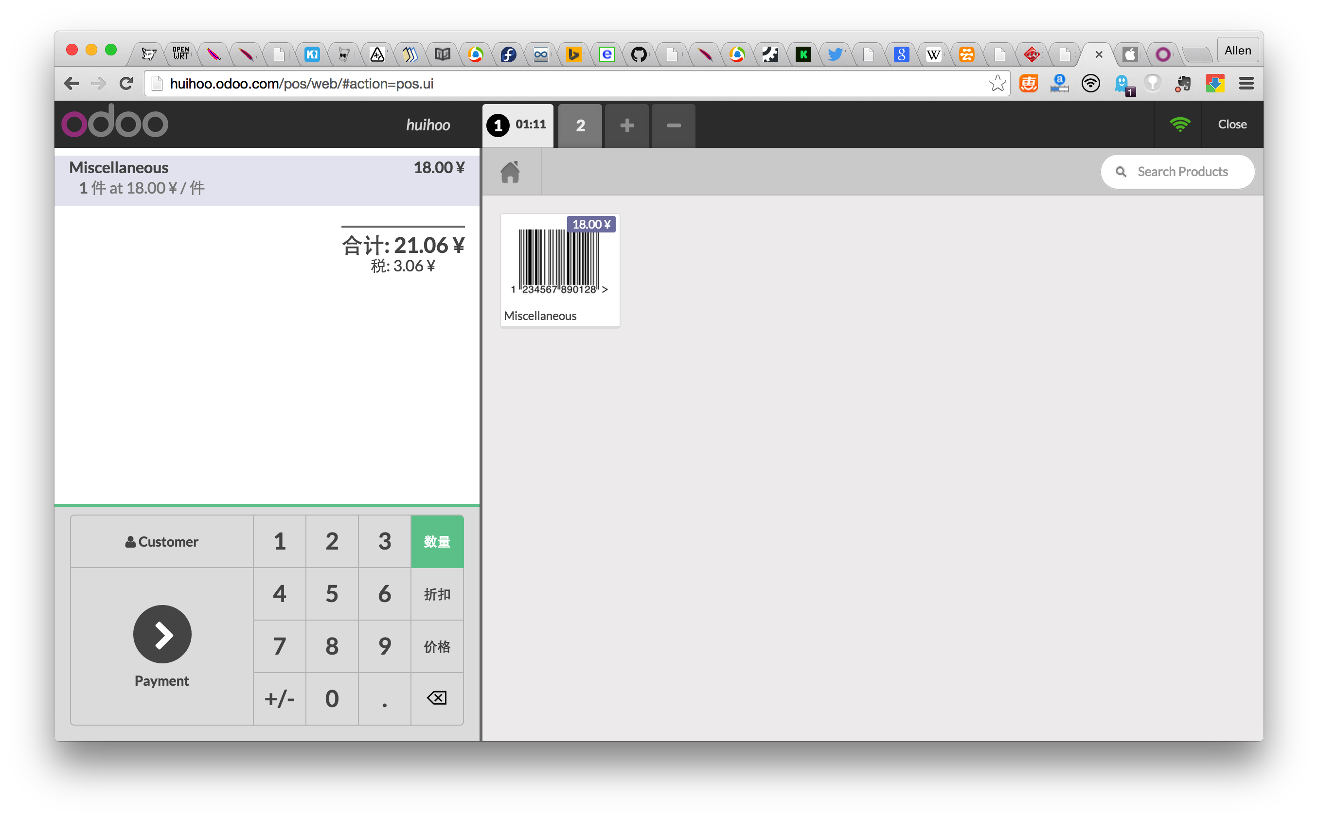Click Close in the POS header
This screenshot has height=819, width=1318.
click(x=1232, y=125)
